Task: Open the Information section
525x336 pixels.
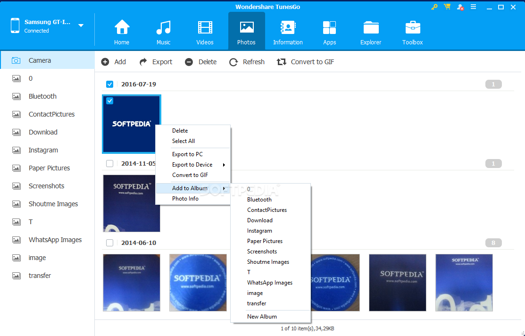Action: (288, 32)
